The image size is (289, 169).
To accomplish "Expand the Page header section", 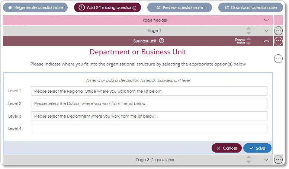I will (x=266, y=20).
